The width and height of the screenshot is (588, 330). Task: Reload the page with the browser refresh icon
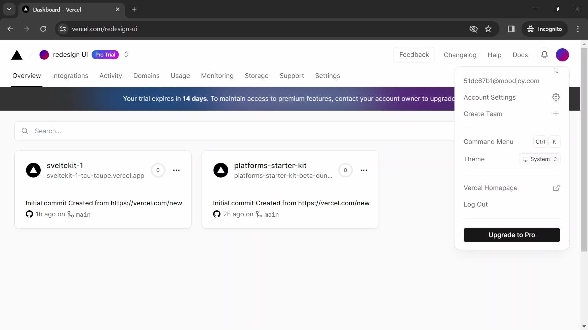tap(43, 29)
